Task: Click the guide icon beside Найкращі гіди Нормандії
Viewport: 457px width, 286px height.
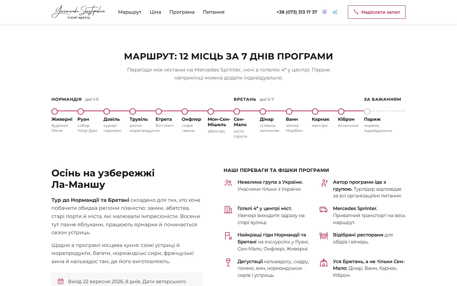Action: click(228, 236)
